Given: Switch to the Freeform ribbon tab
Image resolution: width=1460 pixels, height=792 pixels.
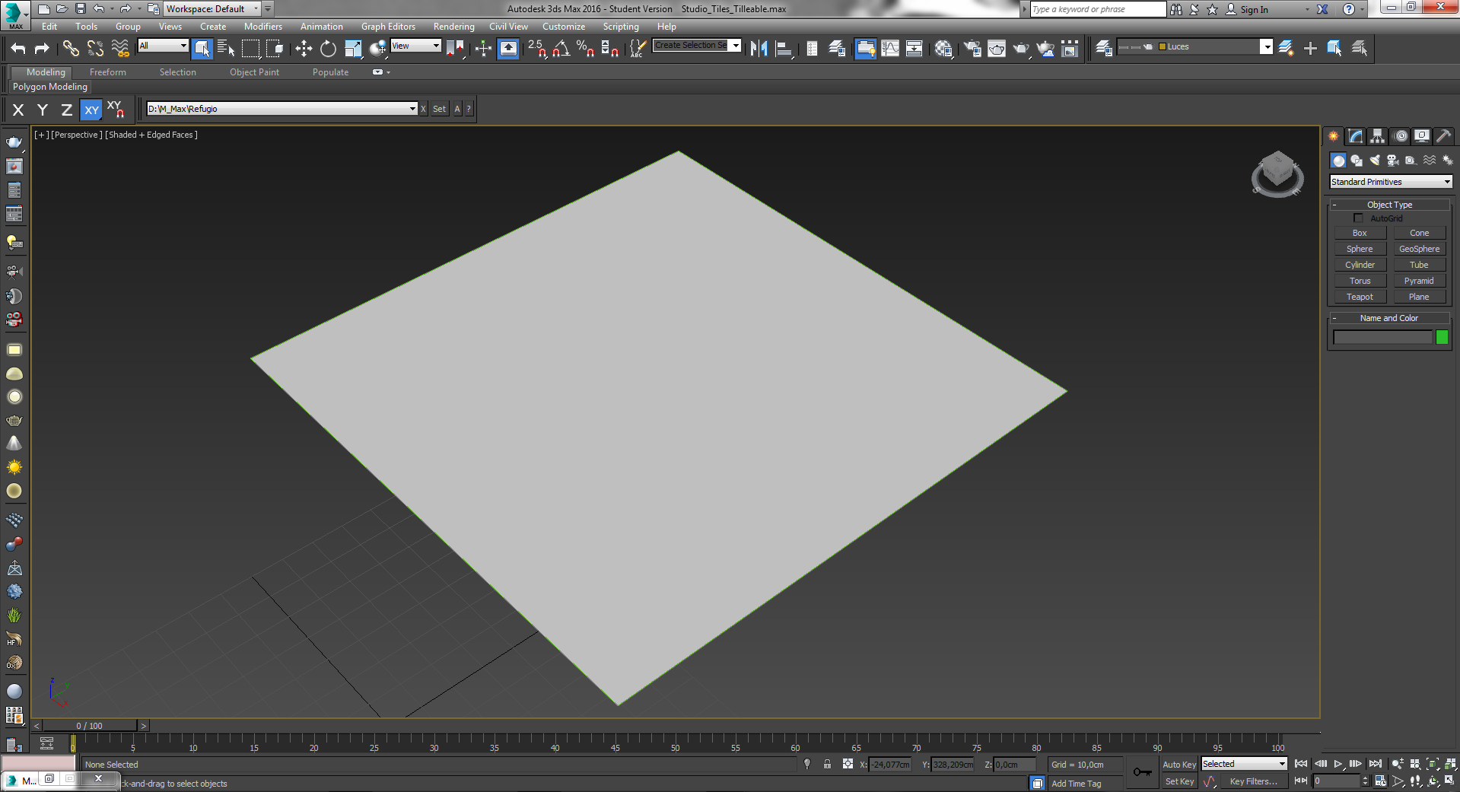Looking at the screenshot, I should (108, 72).
